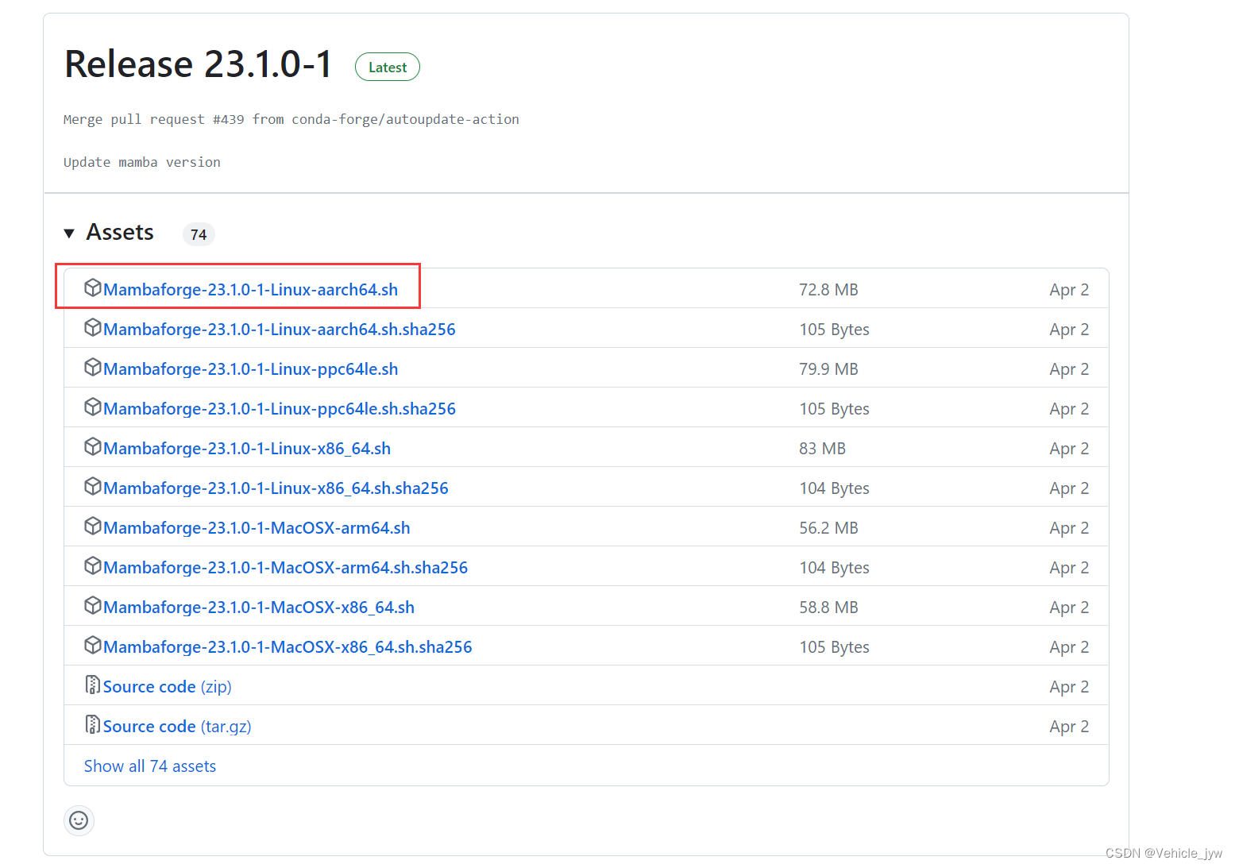Click Apr 2 date in Source code (zip) row
Viewport: 1235px width, 868px height.
click(x=1069, y=687)
